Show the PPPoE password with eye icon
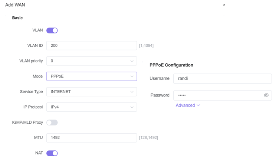The height and width of the screenshot is (160, 279). tap(266, 95)
